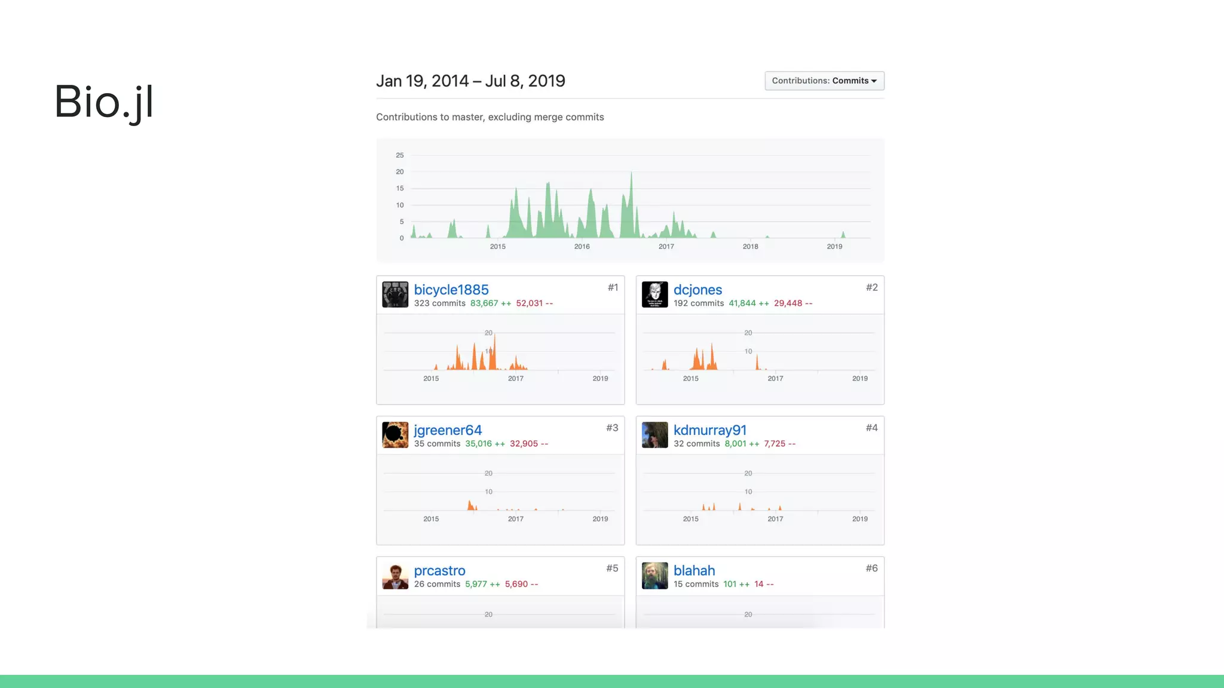Open the prcastro profile link
The width and height of the screenshot is (1224, 688).
(x=439, y=570)
